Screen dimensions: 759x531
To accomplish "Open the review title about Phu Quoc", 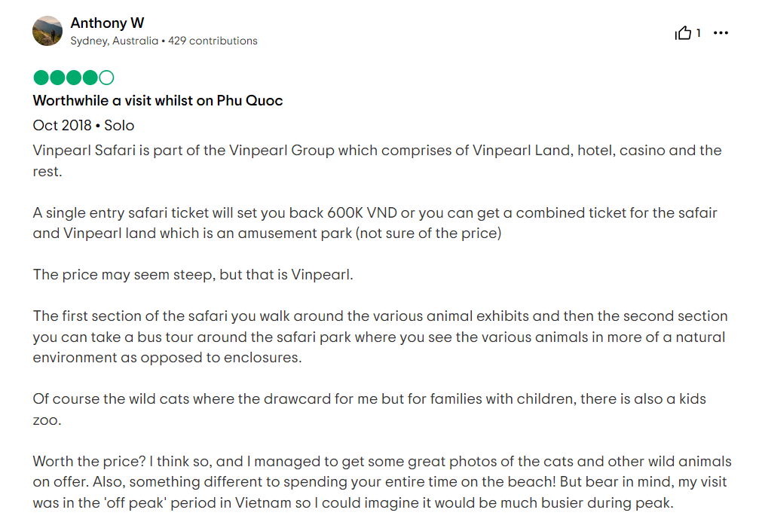I will 157,100.
